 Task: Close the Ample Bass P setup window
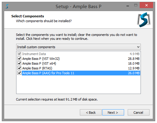point(147,5)
